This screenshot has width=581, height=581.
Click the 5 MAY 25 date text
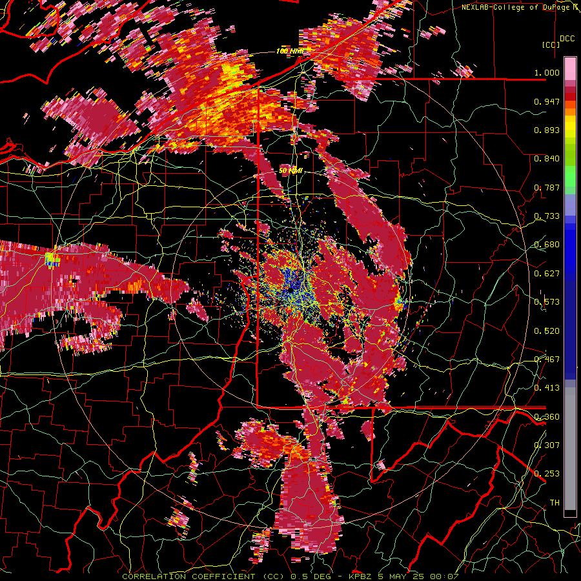coord(402,576)
